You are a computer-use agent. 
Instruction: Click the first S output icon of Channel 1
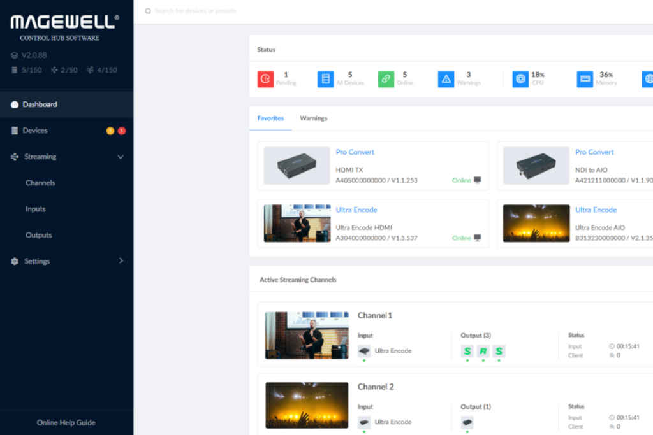pos(467,352)
